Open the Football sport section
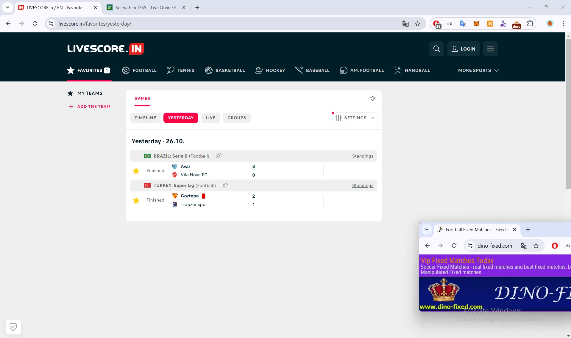 (139, 70)
